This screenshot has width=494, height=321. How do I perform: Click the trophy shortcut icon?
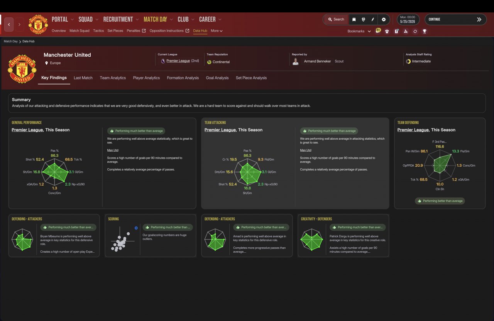[425, 31]
